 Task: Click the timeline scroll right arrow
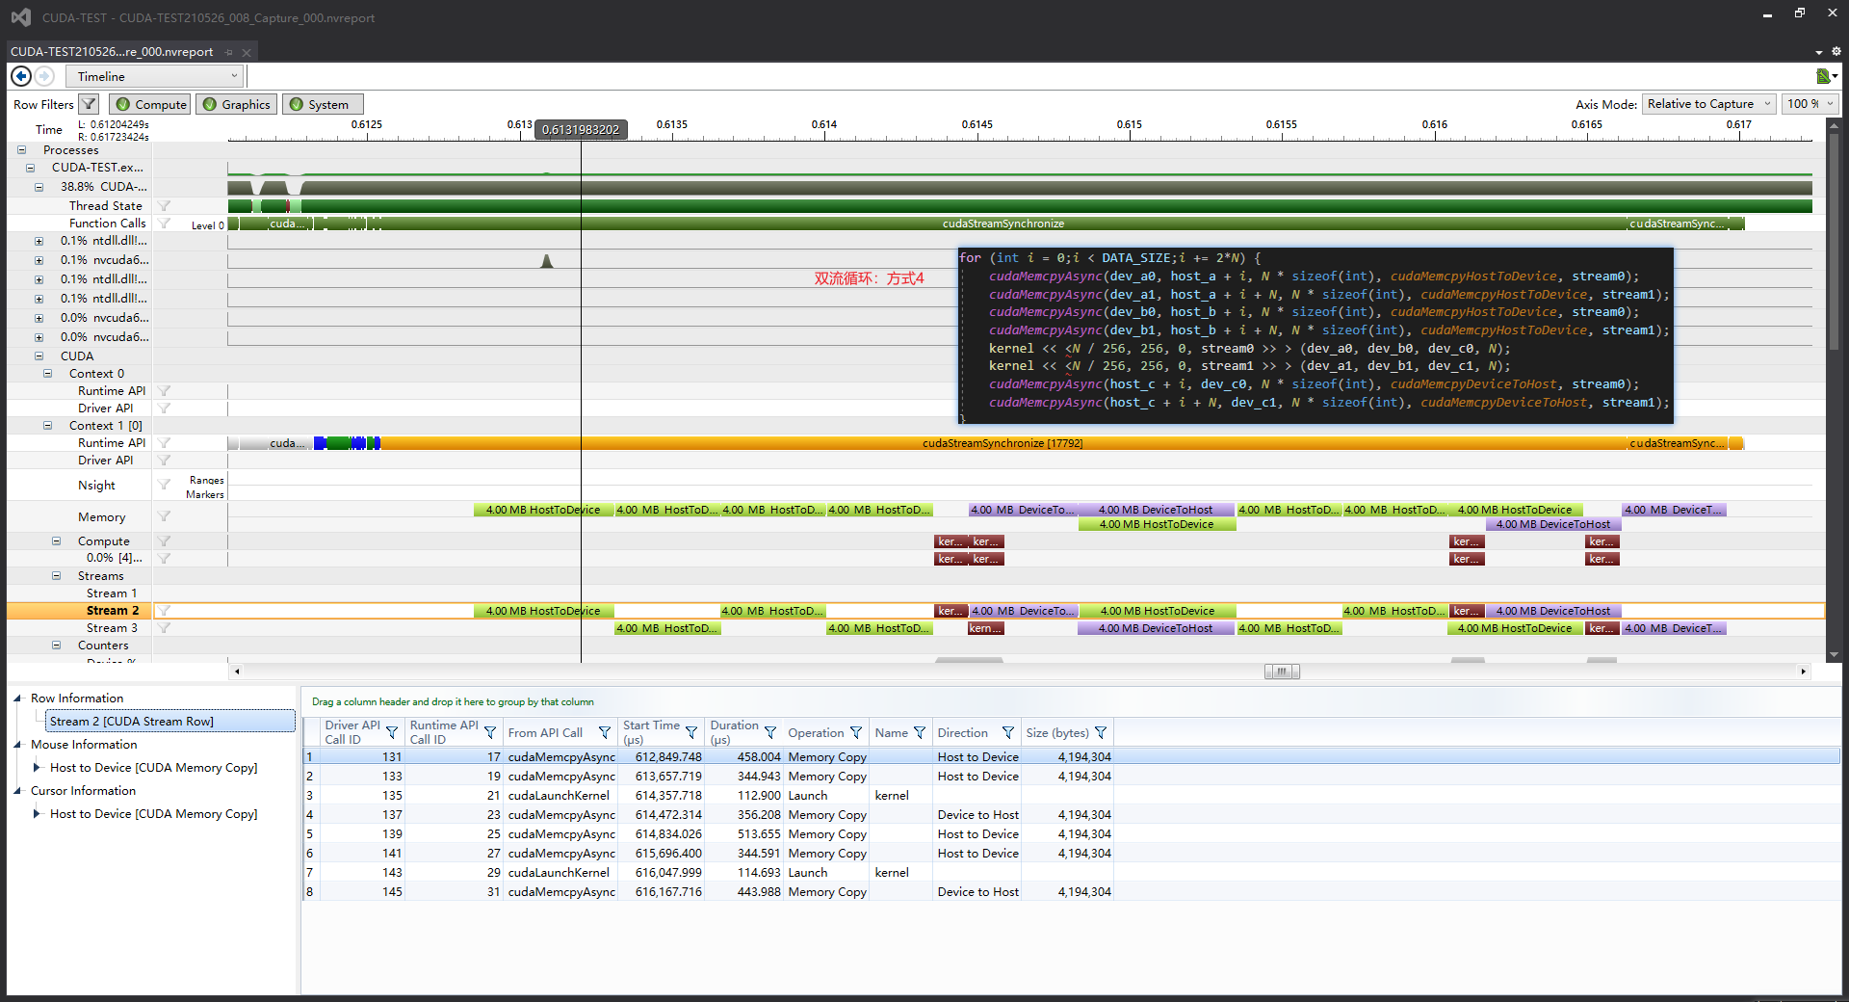(x=1804, y=672)
